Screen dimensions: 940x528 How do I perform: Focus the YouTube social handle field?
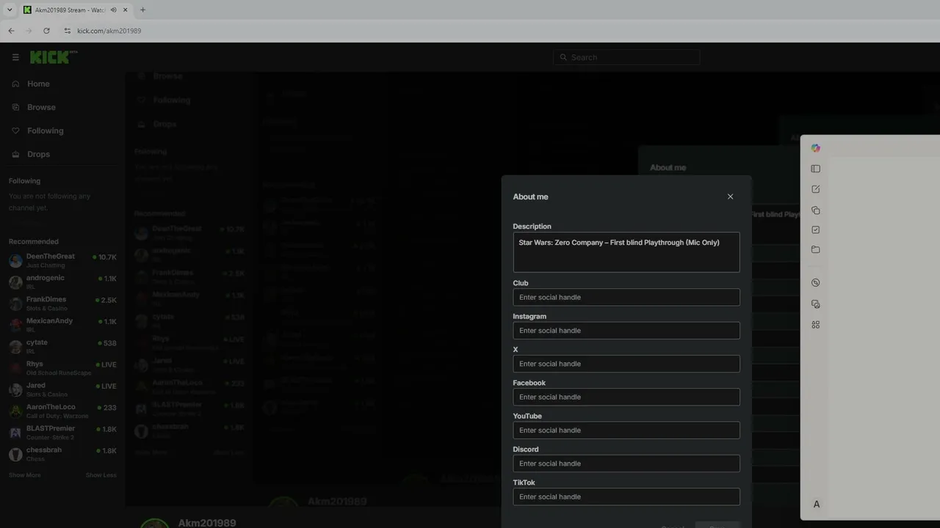(x=626, y=430)
